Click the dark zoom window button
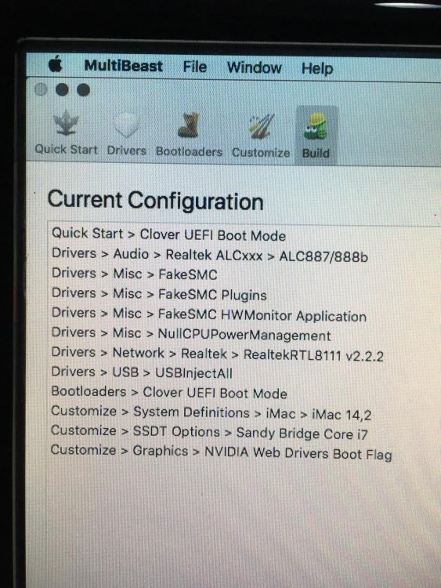This screenshot has width=441, height=588. (84, 90)
